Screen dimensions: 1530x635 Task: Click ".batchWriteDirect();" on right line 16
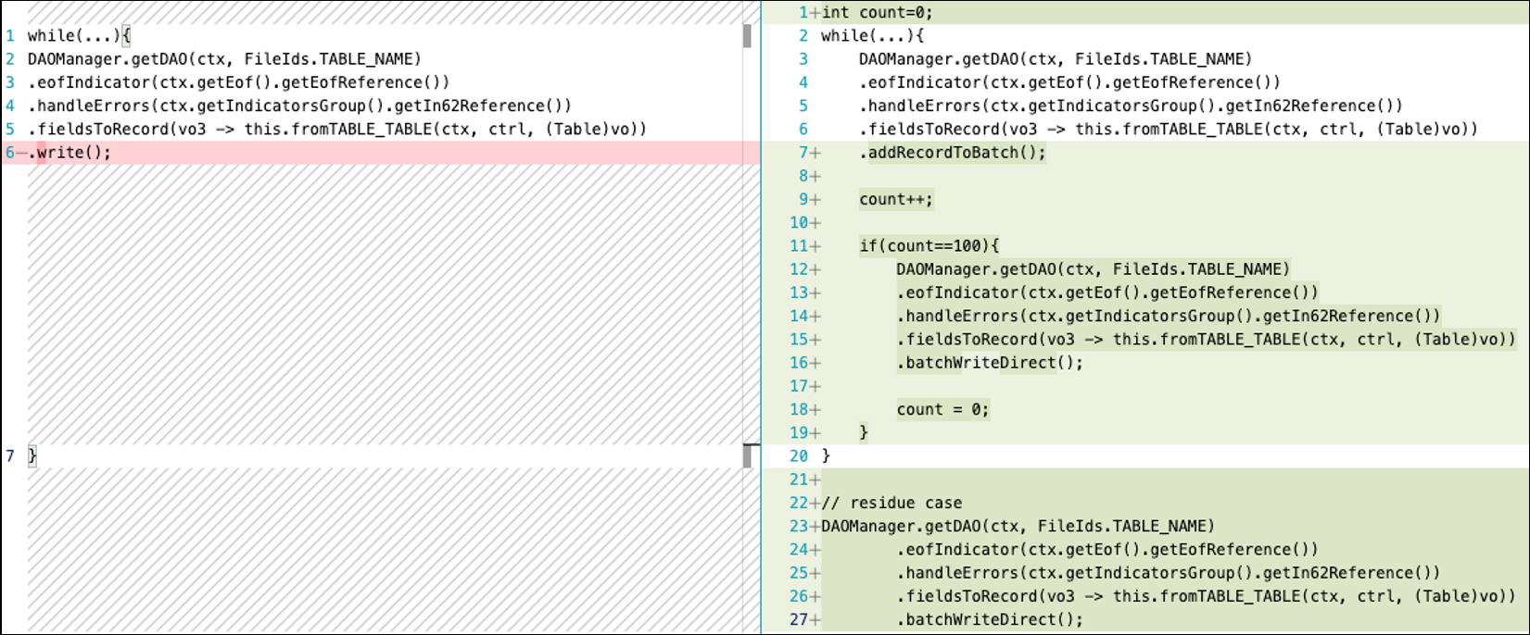click(989, 363)
